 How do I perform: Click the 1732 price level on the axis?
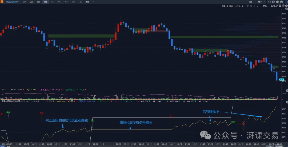point(283,38)
